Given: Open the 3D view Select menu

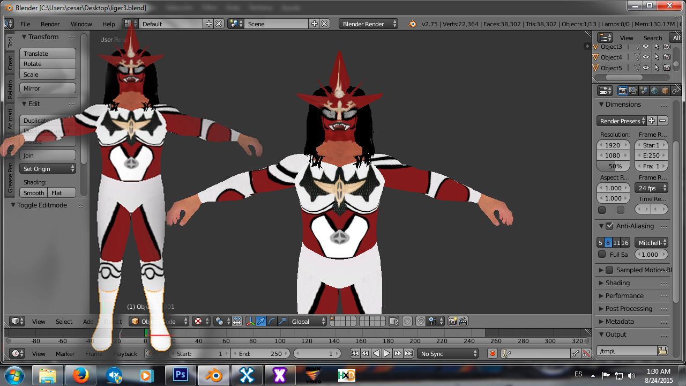Looking at the screenshot, I should pos(64,321).
